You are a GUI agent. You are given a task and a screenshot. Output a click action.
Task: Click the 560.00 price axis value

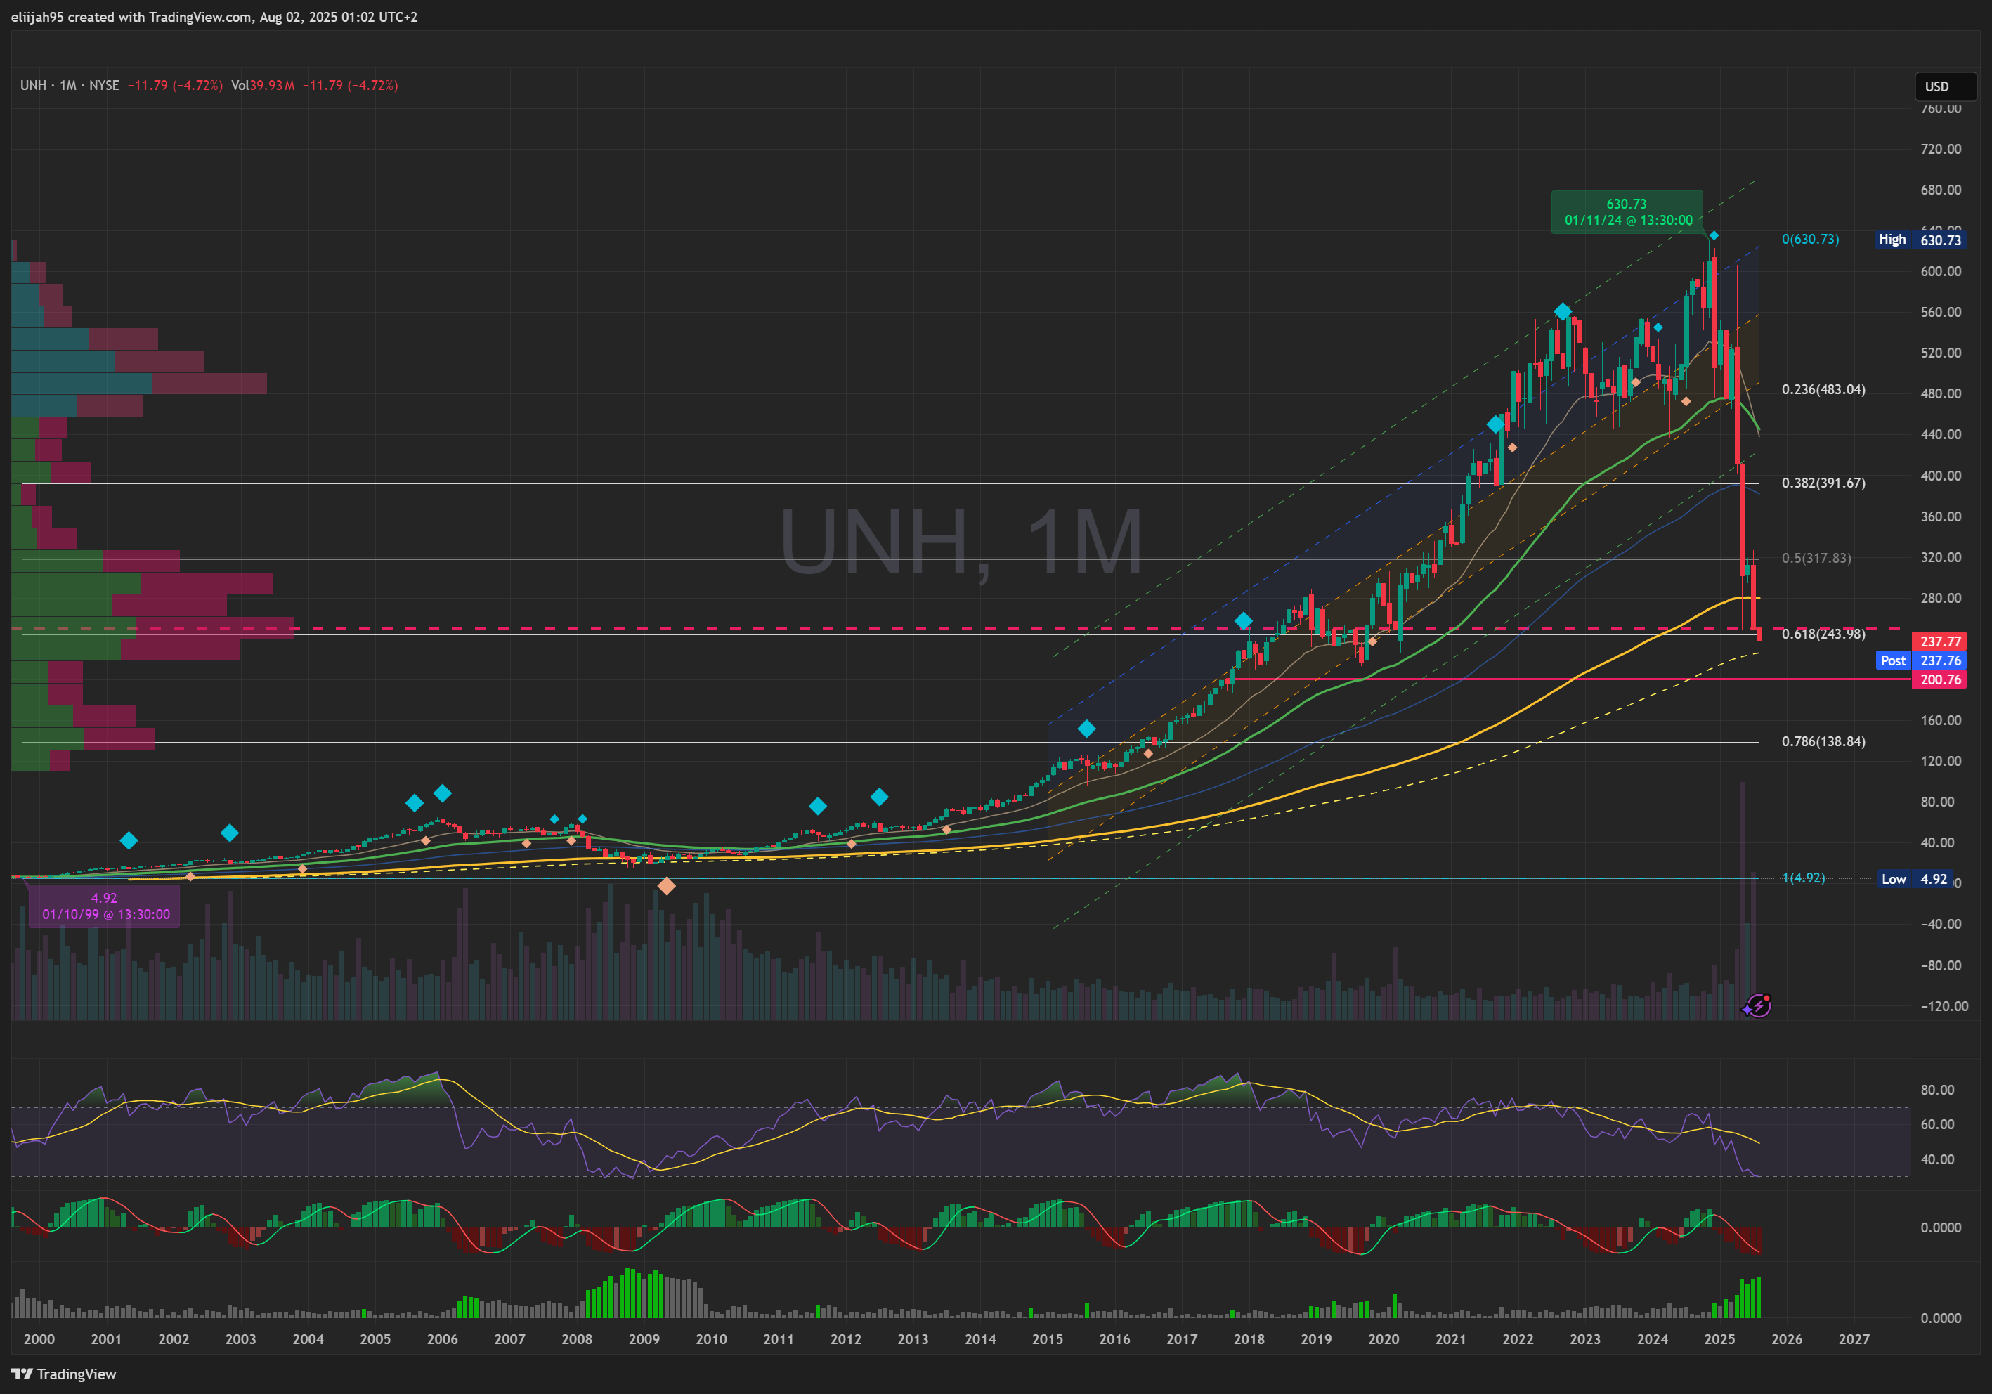(1941, 312)
